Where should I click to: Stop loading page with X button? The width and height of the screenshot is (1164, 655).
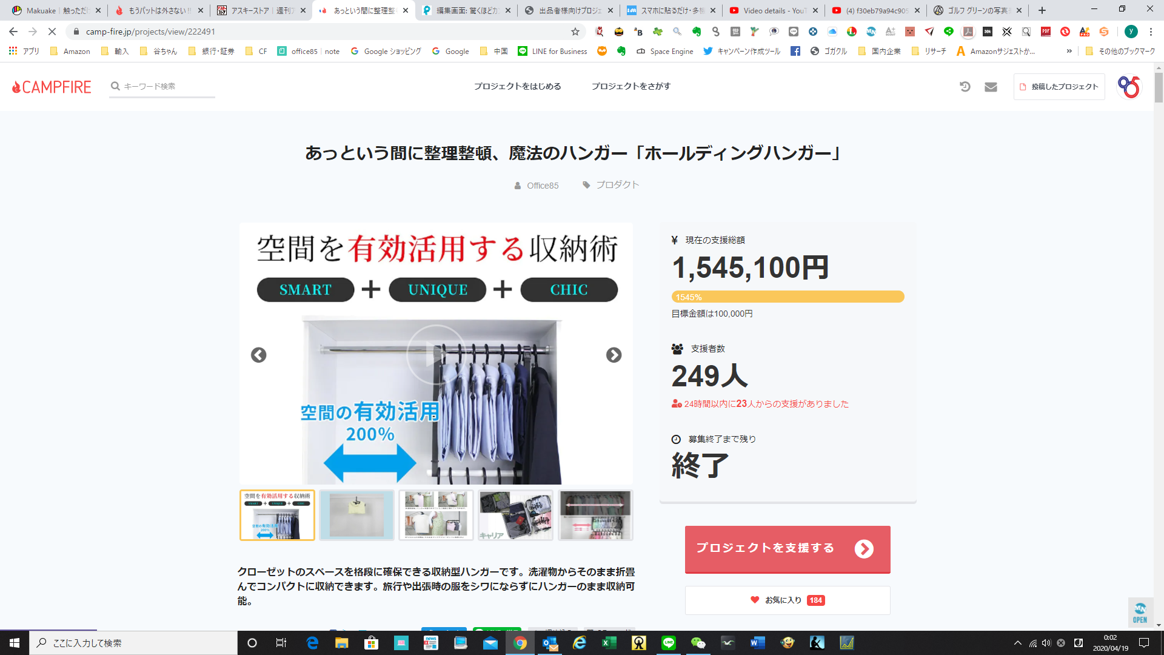[x=52, y=32]
